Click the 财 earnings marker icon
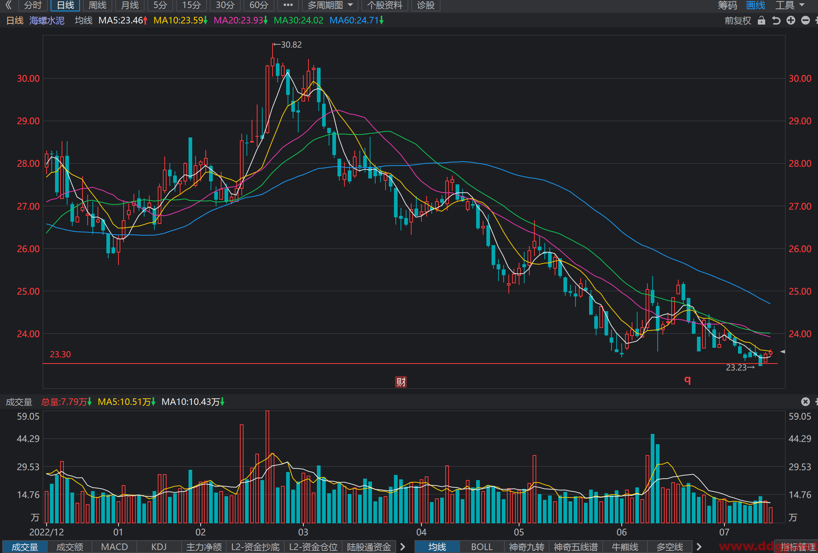This screenshot has height=553, width=818. coord(401,382)
